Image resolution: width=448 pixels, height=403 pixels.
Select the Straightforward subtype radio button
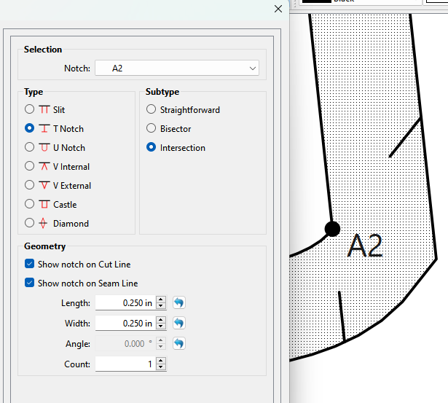pyautogui.click(x=152, y=110)
